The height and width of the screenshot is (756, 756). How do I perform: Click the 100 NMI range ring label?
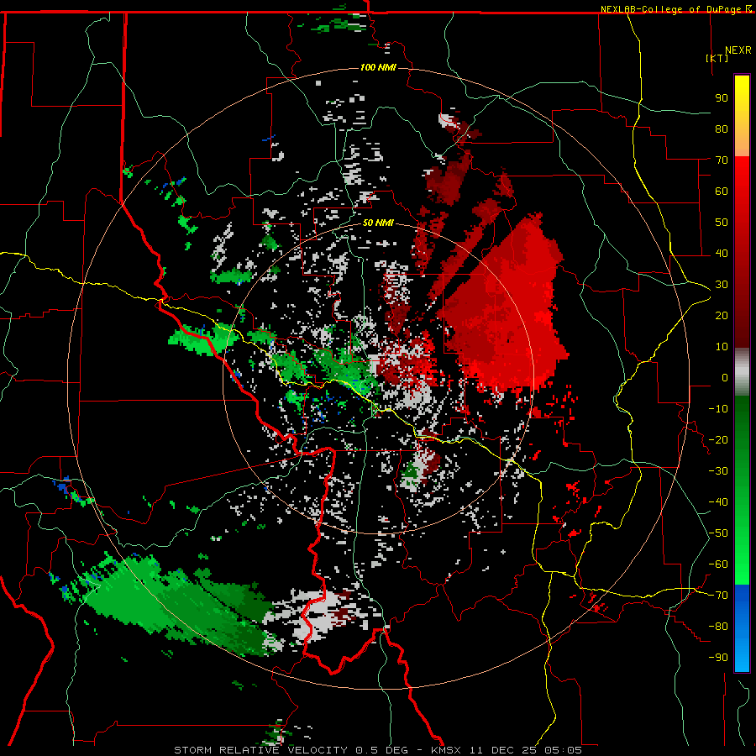click(x=378, y=67)
